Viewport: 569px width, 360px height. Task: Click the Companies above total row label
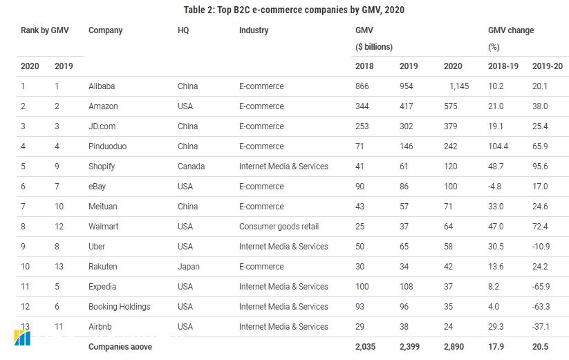point(120,347)
